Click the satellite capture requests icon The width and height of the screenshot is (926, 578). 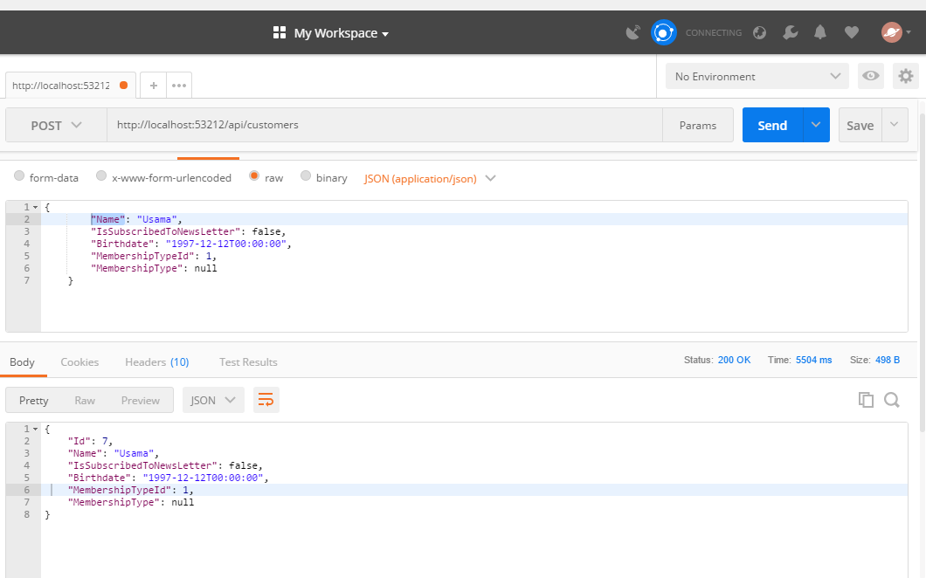point(633,32)
